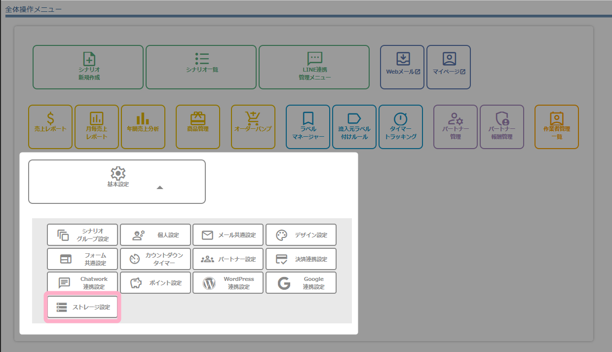
Task: Open マイページ profile icon
Action: [449, 59]
